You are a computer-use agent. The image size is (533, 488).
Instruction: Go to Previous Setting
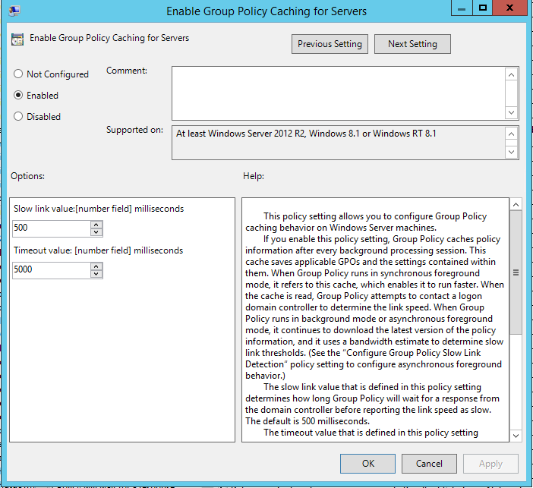coord(330,44)
